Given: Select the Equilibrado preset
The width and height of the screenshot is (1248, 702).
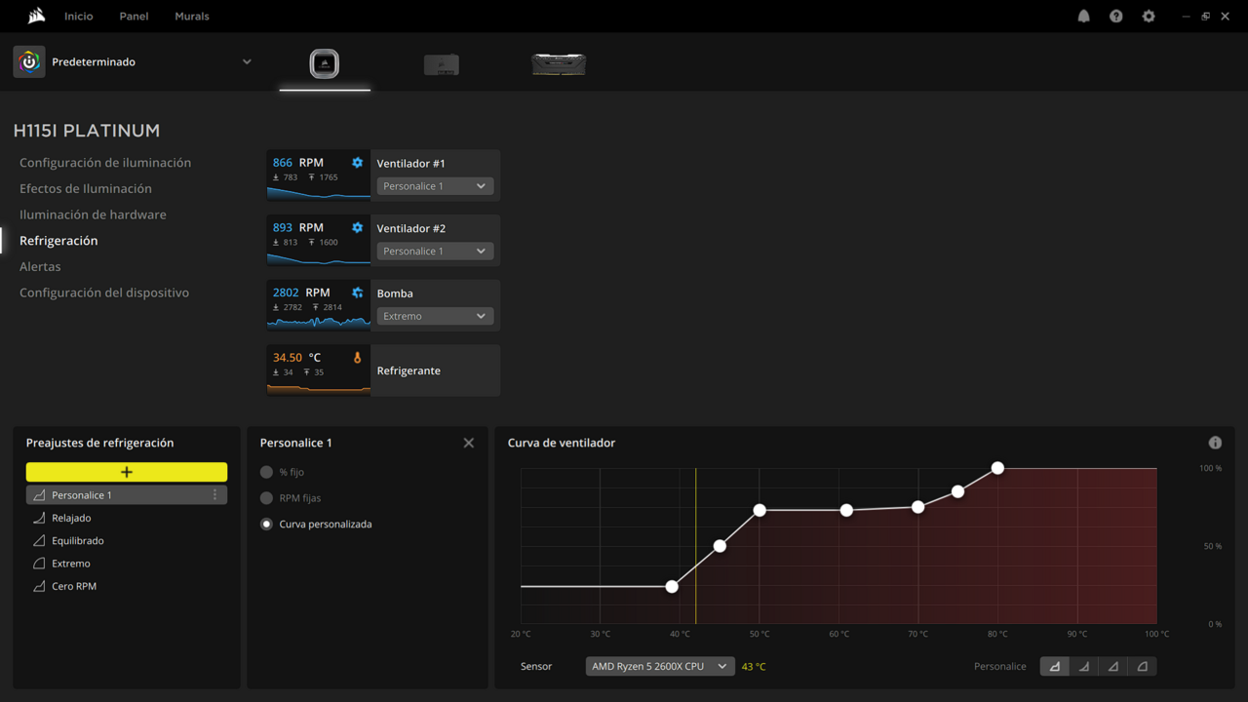Looking at the screenshot, I should pyautogui.click(x=78, y=540).
